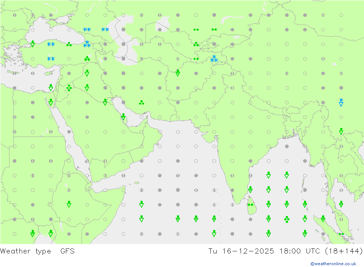The image size is (364, 267).
Task: Click the triple snowflake symbol east of the Black Sea
Action: point(87,44)
